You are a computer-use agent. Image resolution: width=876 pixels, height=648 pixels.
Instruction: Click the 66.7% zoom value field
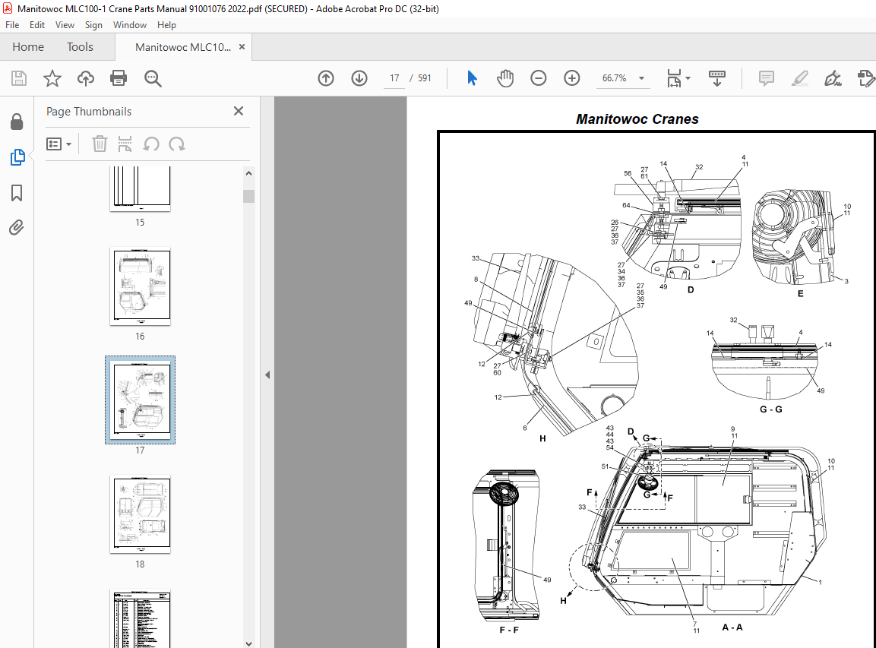pyautogui.click(x=614, y=78)
